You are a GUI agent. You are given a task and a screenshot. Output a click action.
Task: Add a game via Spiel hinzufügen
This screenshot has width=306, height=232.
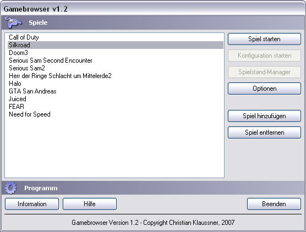click(264, 116)
